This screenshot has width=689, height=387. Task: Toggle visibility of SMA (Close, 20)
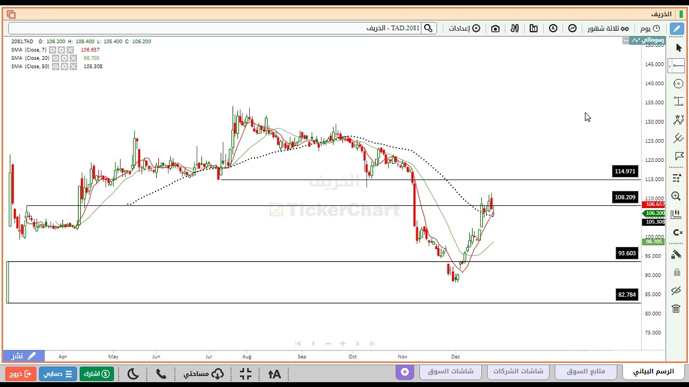[56, 58]
